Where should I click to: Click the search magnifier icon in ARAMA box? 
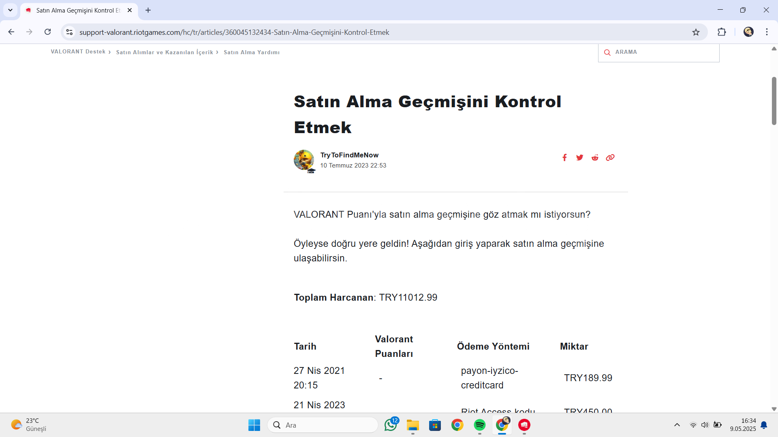pos(607,52)
